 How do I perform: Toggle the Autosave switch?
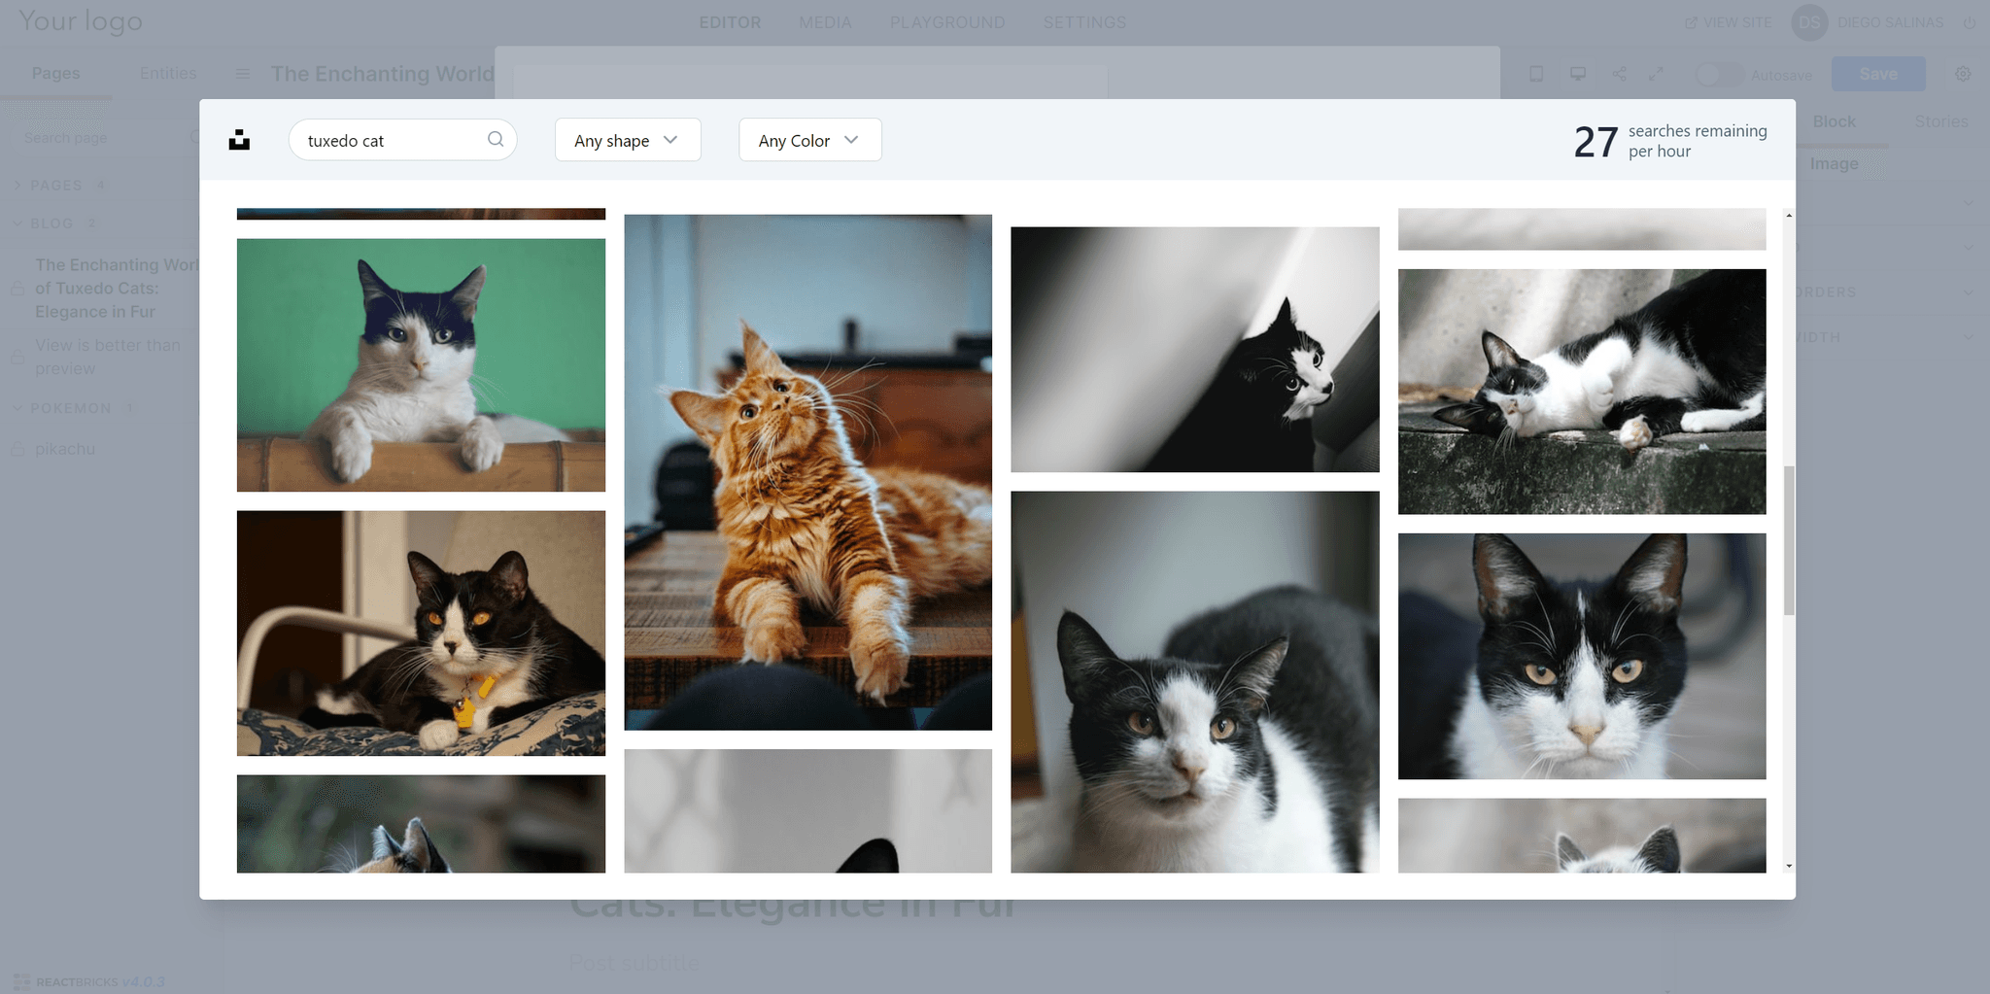pos(1718,75)
